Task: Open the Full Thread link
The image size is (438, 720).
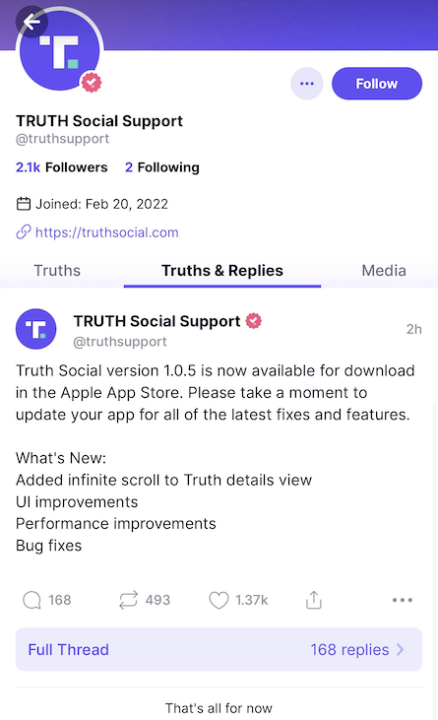Action: (68, 650)
